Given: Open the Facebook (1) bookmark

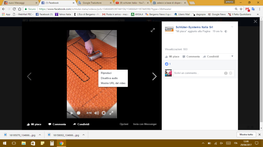Looking at the screenshot, I should (x=44, y=14).
